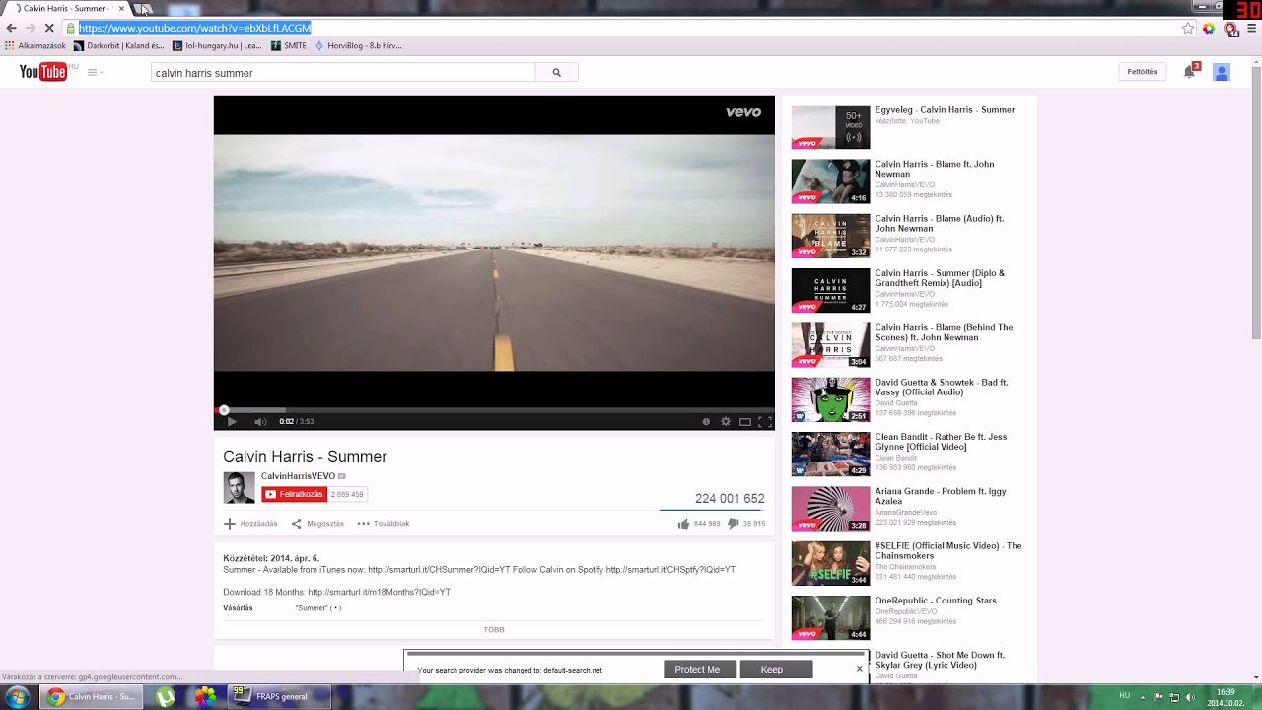
Task: Open the smarturl.it/CHSummer iTunes link
Action: point(440,570)
